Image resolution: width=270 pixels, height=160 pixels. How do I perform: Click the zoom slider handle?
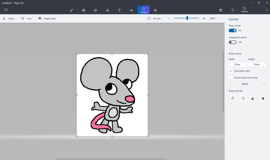click(x=187, y=18)
